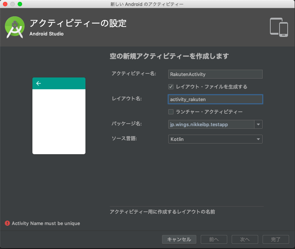Click the Android Studio logo icon

point(14,27)
